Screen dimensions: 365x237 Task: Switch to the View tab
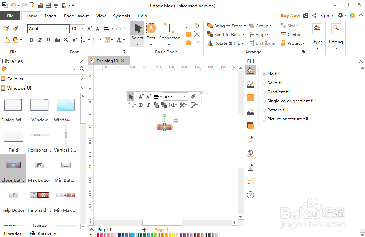coord(101,16)
